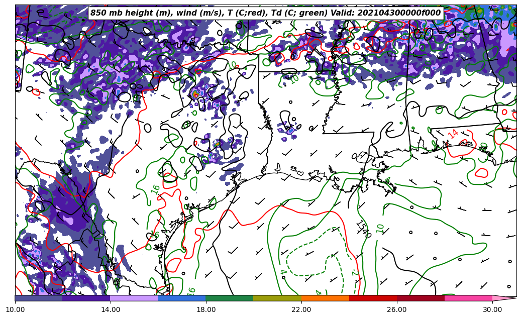Select the bright red 24–26 colorbar segment
521x318 pixels.
373,298
